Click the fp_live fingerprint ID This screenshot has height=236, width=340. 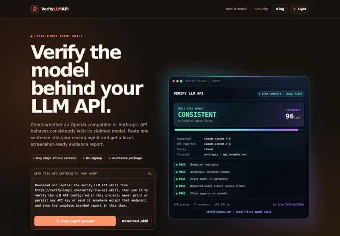289,205
